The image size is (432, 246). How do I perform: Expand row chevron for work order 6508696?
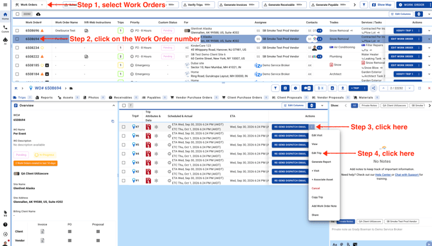pos(429,30)
